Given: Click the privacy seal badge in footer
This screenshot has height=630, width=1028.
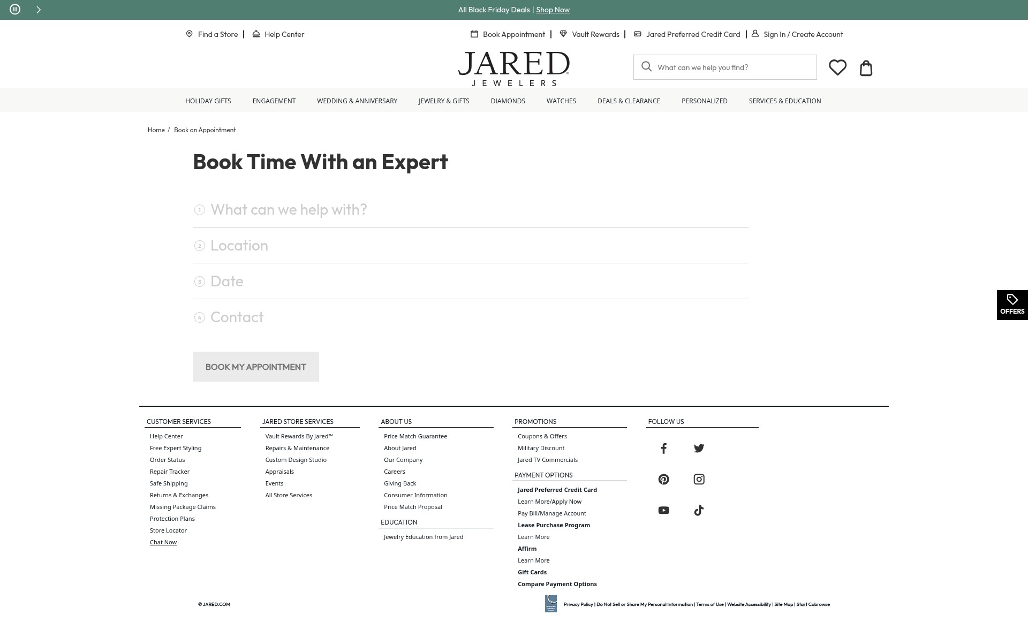Looking at the screenshot, I should click(550, 604).
